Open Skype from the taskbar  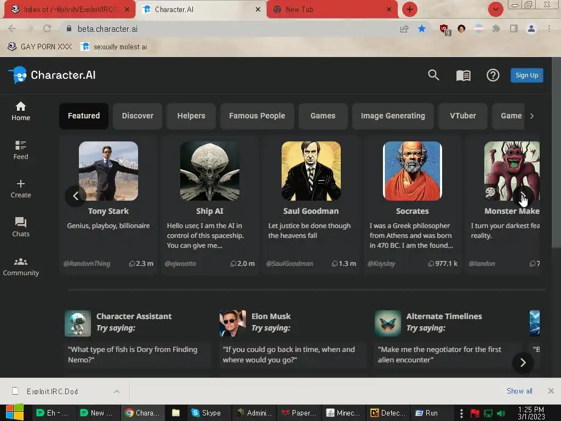tap(206, 413)
